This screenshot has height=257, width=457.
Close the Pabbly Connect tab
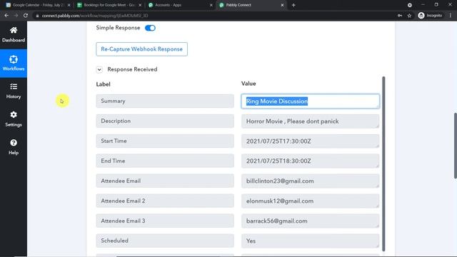(282, 5)
